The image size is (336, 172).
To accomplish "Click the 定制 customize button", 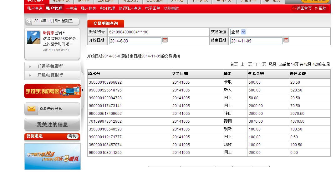I will point(72,136).
